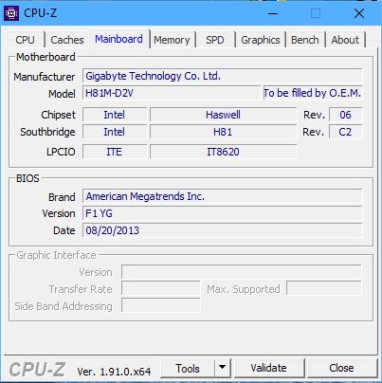Click the version text Ver. 1.91.0.x64
Image resolution: width=382 pixels, height=383 pixels.
point(114,372)
